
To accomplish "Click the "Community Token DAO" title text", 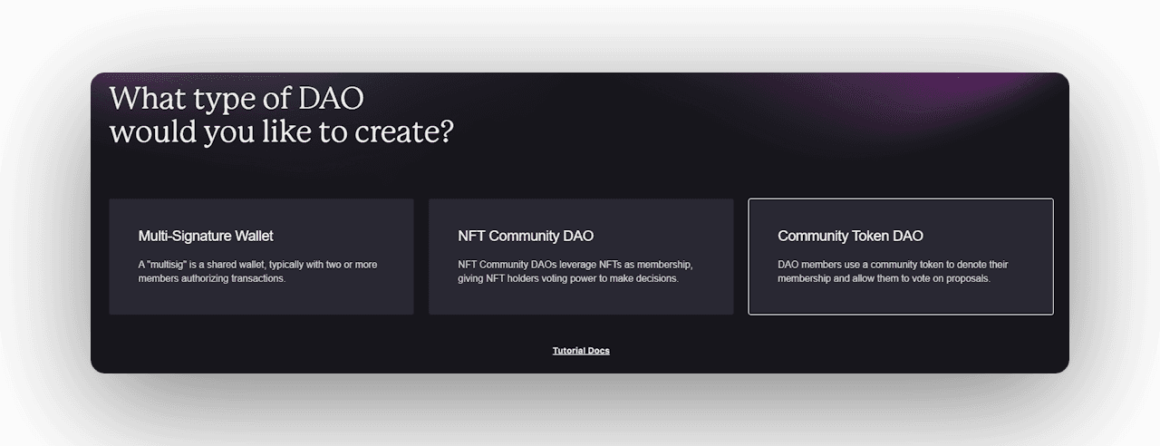I will click(850, 236).
